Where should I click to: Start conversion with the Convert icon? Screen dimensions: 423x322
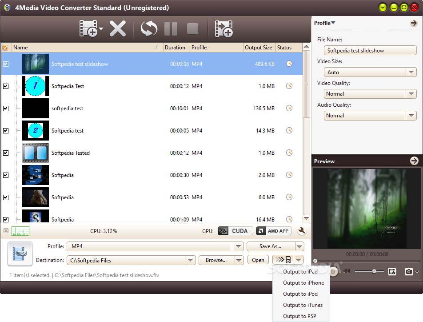click(149, 28)
